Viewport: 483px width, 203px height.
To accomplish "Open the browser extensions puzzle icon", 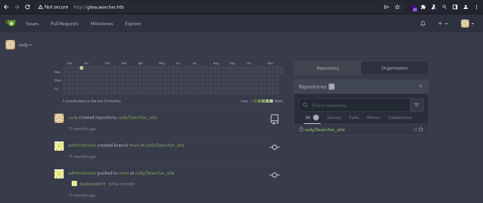I will coord(423,7).
